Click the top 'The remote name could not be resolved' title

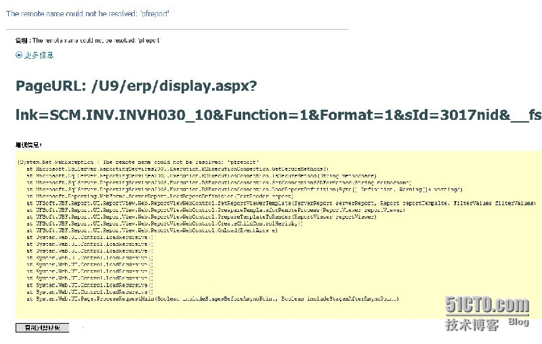[87, 14]
